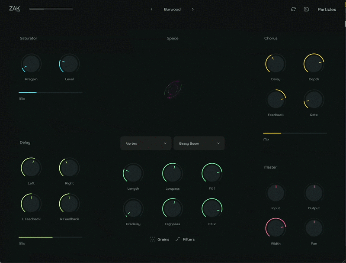Click the Chorus Mix slider
346x263 pixels.
[295, 133]
